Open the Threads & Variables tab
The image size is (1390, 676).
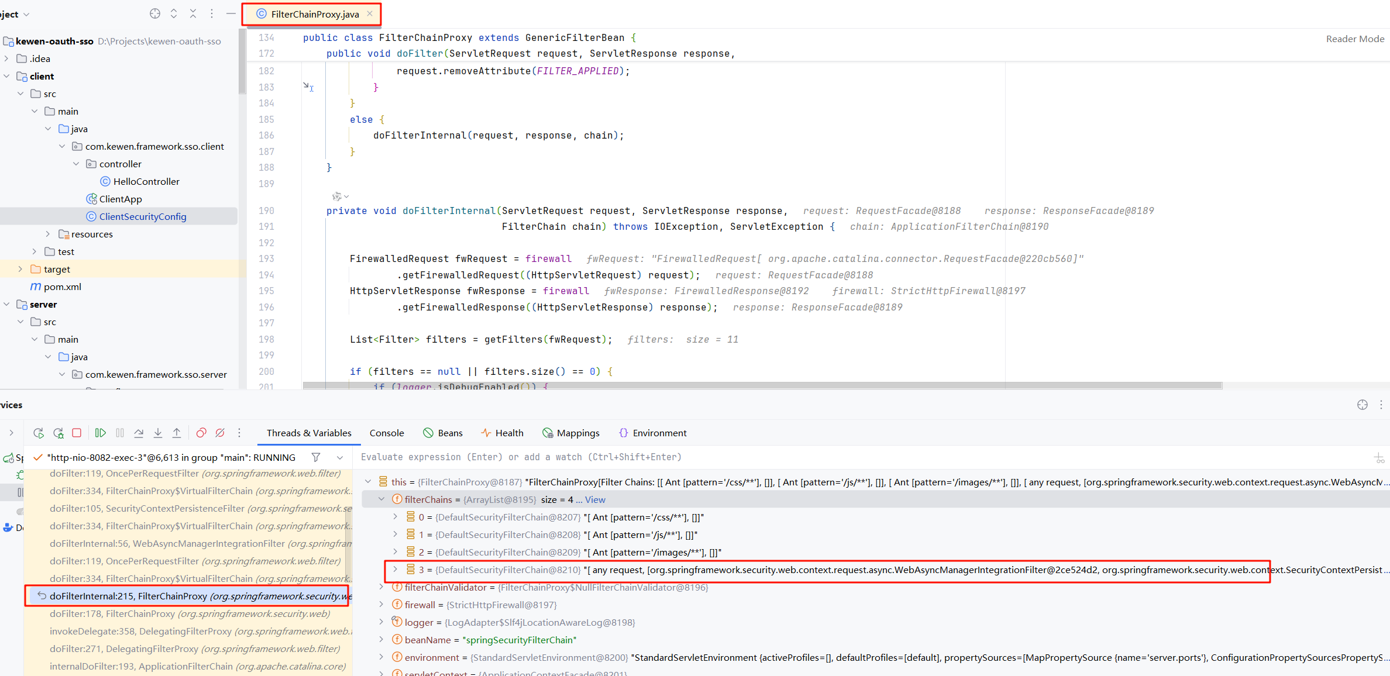(x=309, y=433)
